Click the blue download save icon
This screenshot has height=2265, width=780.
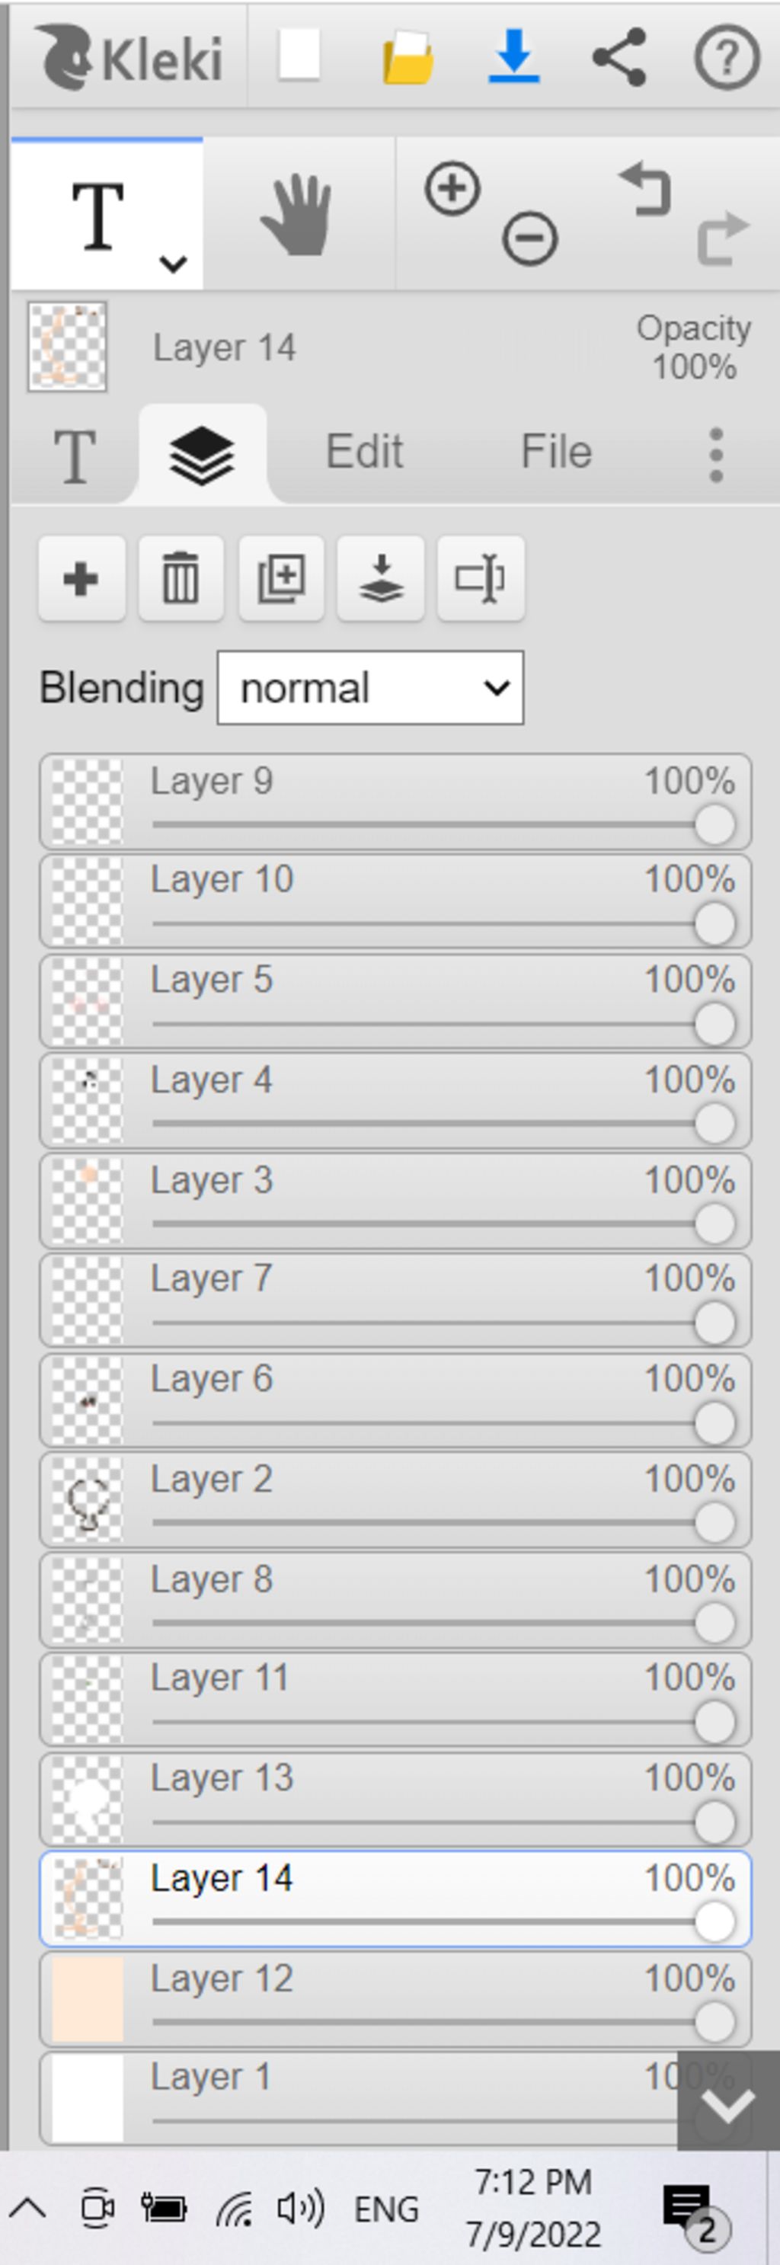(x=513, y=57)
